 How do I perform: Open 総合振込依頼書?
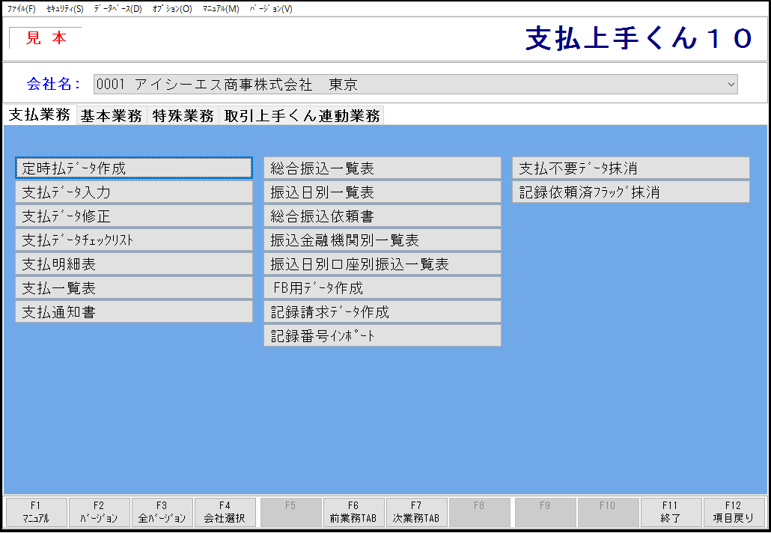pos(383,216)
